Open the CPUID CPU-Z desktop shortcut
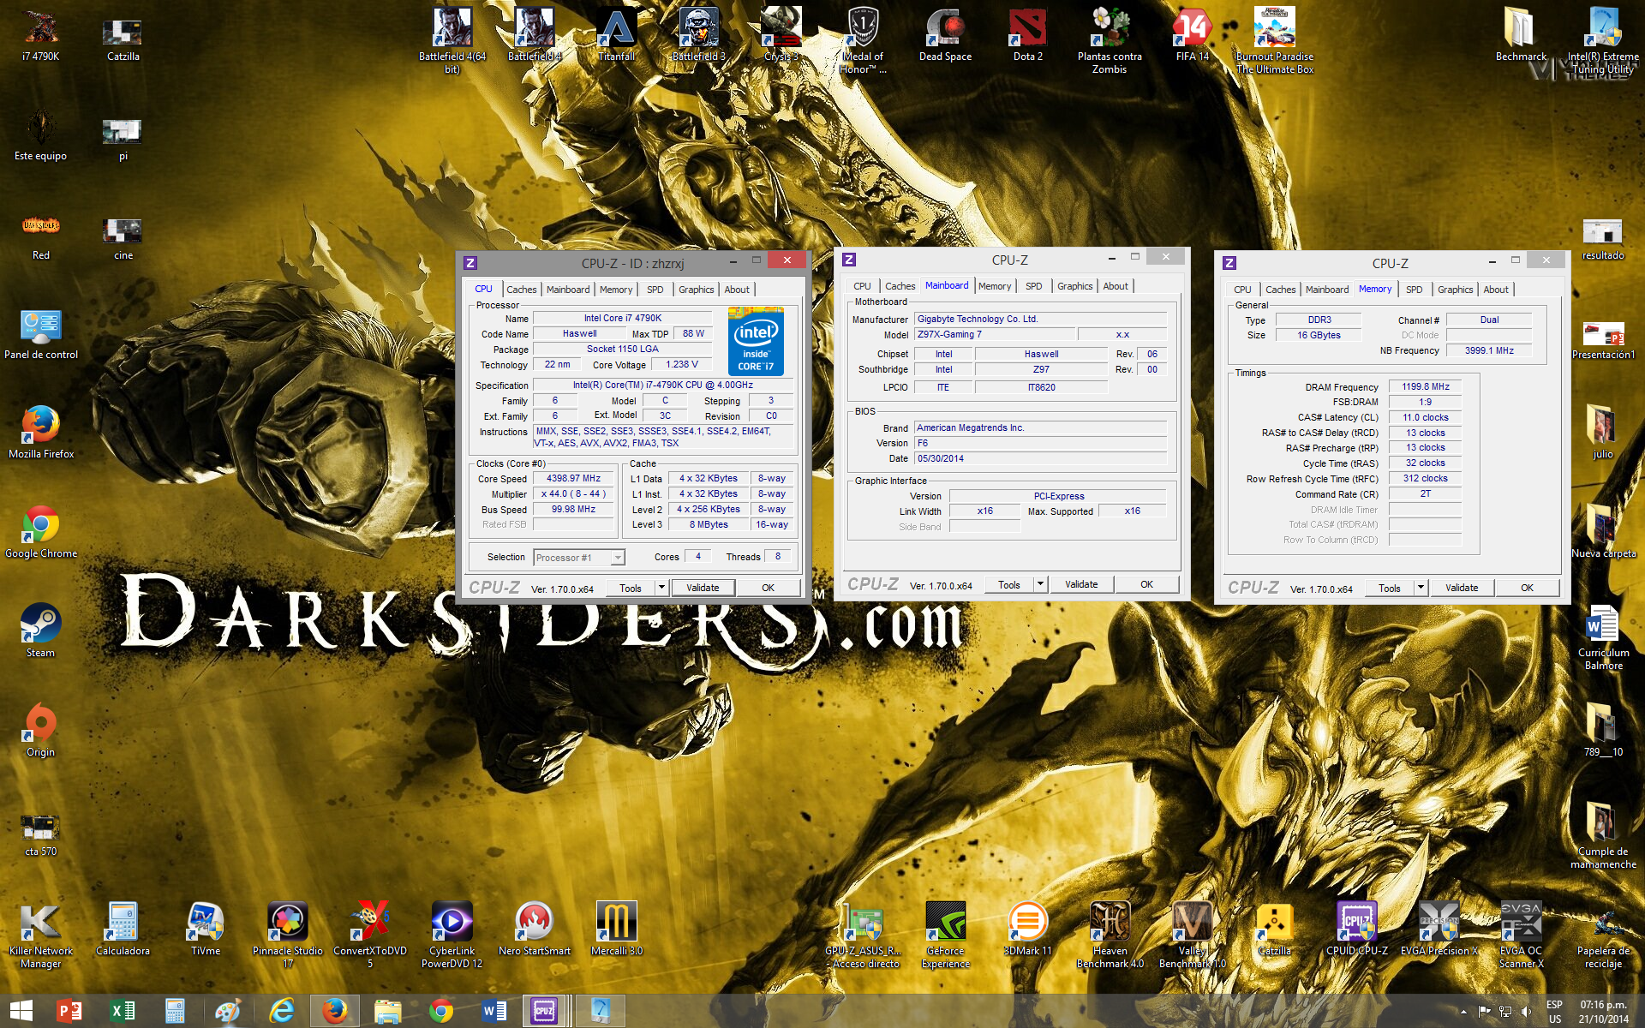This screenshot has height=1028, width=1645. [x=1356, y=929]
